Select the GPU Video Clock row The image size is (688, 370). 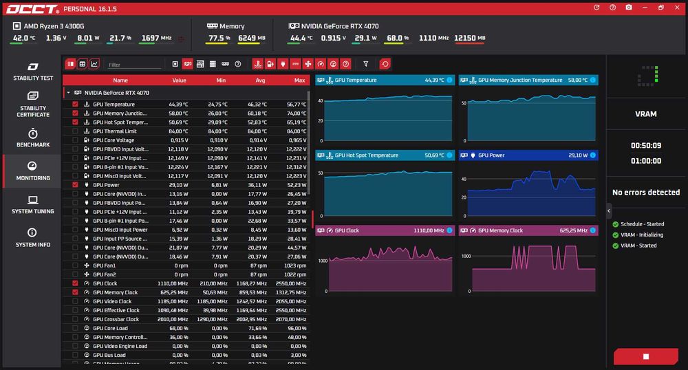186,301
